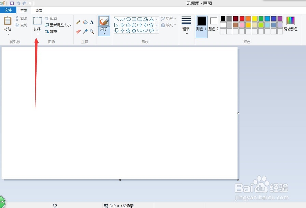Select the five-point star shape
Image resolution: width=306 pixels, height=208 pixels.
pyautogui.click(x=128, y=31)
